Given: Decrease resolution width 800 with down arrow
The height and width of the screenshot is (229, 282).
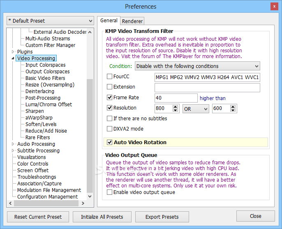Looking at the screenshot, I should 176,110.
